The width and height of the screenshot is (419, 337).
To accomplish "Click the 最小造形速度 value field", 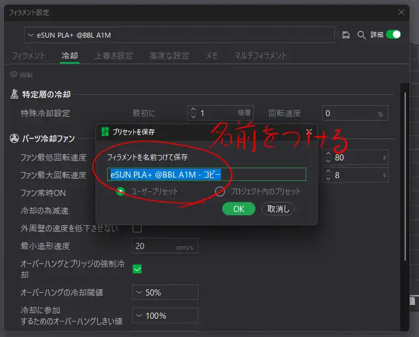I will (x=159, y=246).
